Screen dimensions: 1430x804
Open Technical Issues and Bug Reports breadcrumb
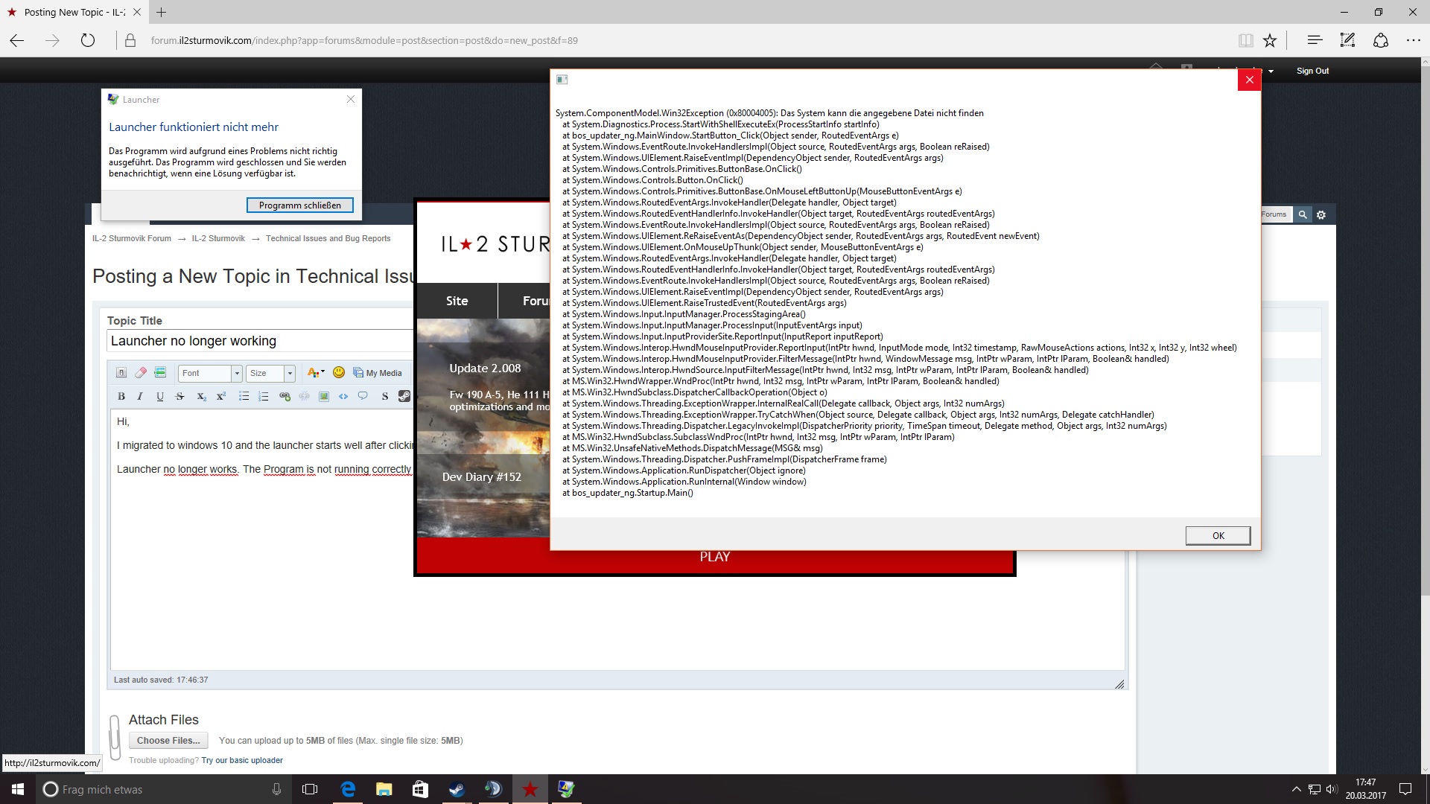point(328,239)
